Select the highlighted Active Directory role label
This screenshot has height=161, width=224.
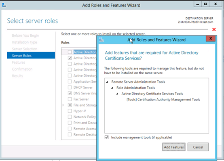pos(85,52)
